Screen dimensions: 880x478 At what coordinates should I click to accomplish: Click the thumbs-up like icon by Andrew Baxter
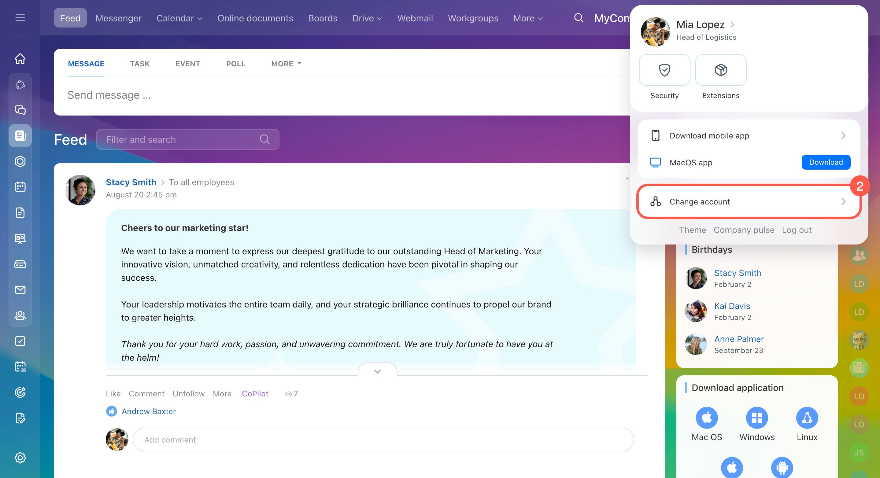[111, 411]
